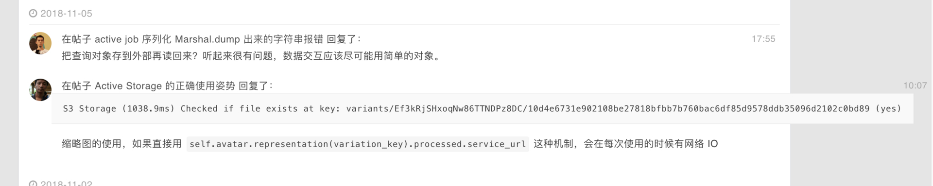Click the clock icon beside 2018-11-05
Image resolution: width=933 pixels, height=186 pixels.
pyautogui.click(x=33, y=14)
